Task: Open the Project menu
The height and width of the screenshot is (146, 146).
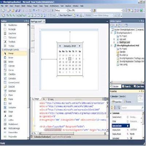Action: [17, 6]
